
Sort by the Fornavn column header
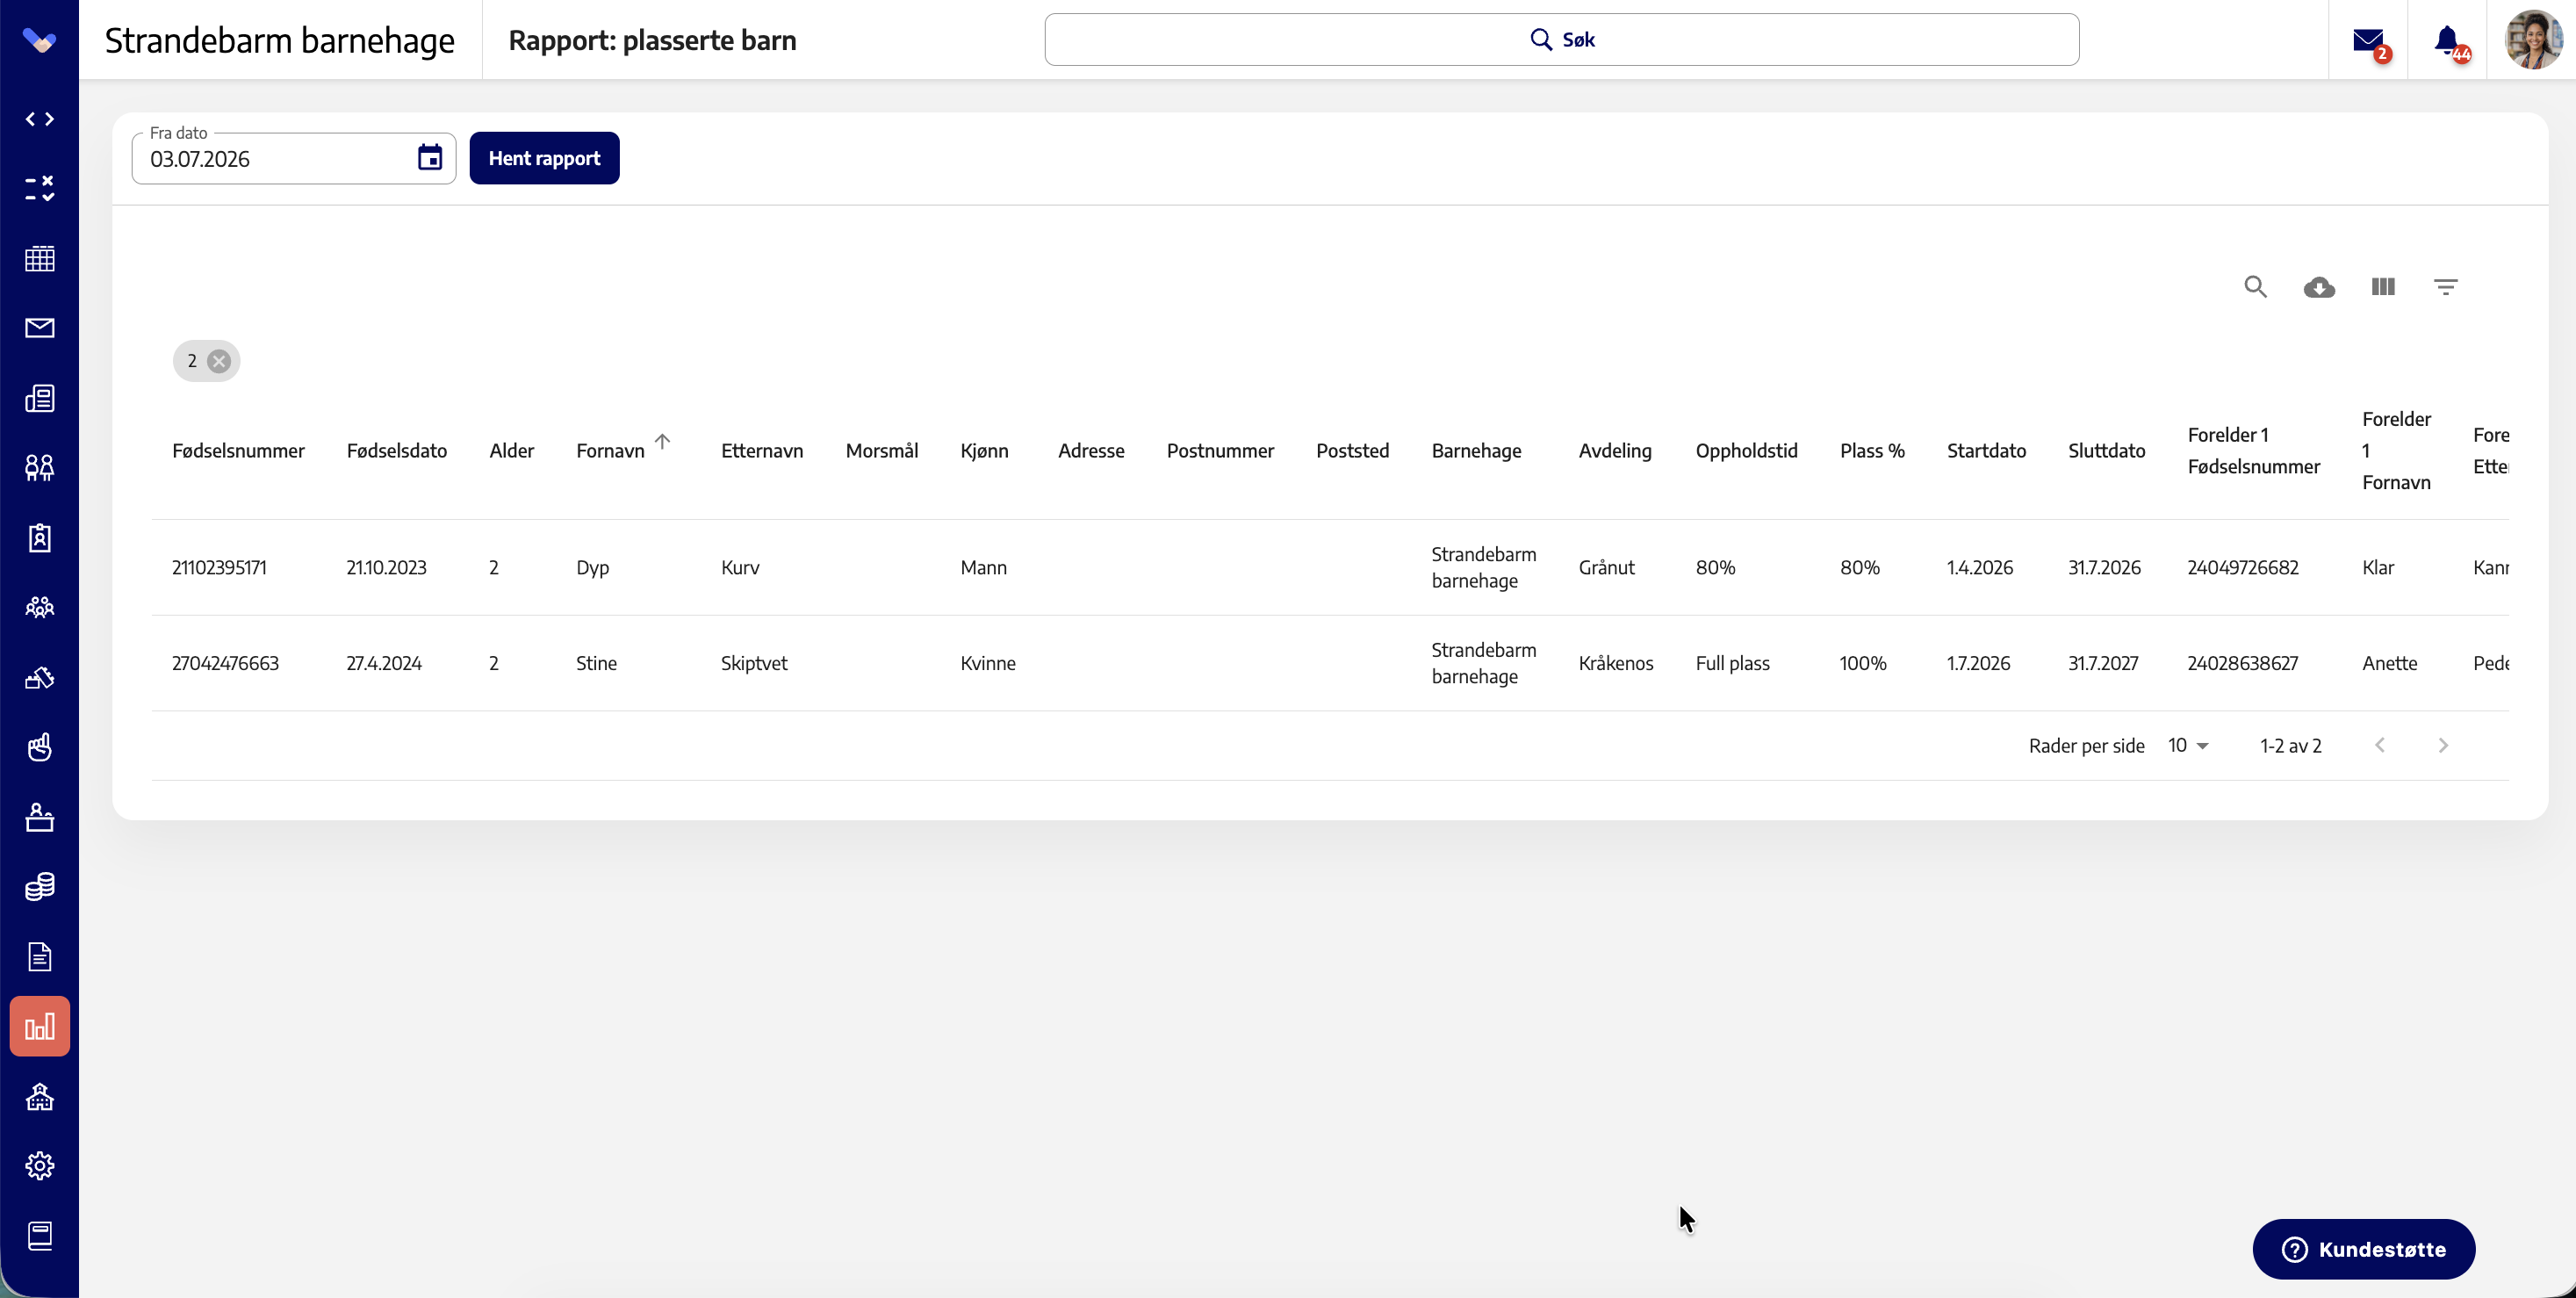pos(610,451)
